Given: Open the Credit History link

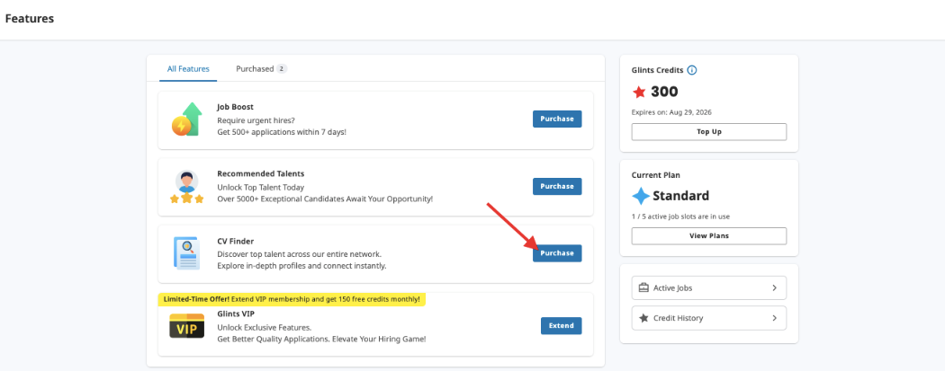Looking at the screenshot, I should pyautogui.click(x=709, y=318).
